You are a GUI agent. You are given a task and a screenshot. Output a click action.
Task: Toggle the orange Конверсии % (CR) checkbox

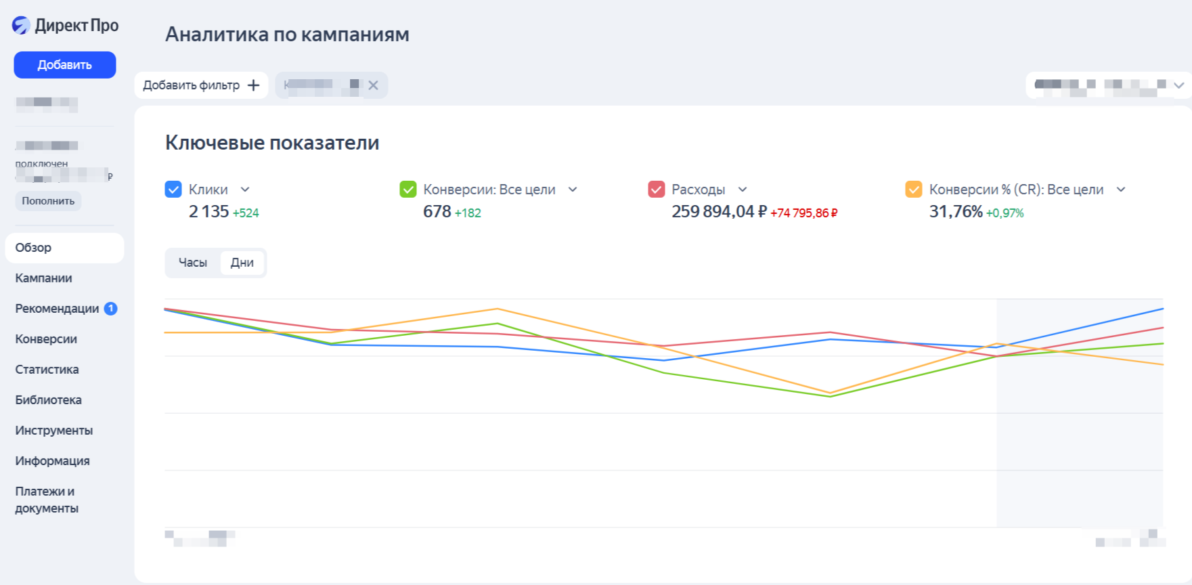click(914, 190)
